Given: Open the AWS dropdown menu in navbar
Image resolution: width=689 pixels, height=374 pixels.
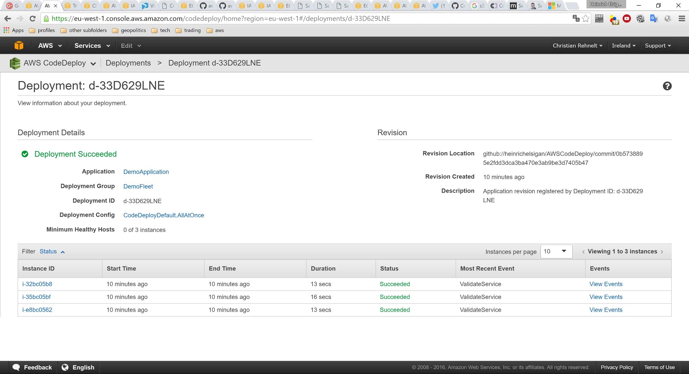Looking at the screenshot, I should point(50,46).
